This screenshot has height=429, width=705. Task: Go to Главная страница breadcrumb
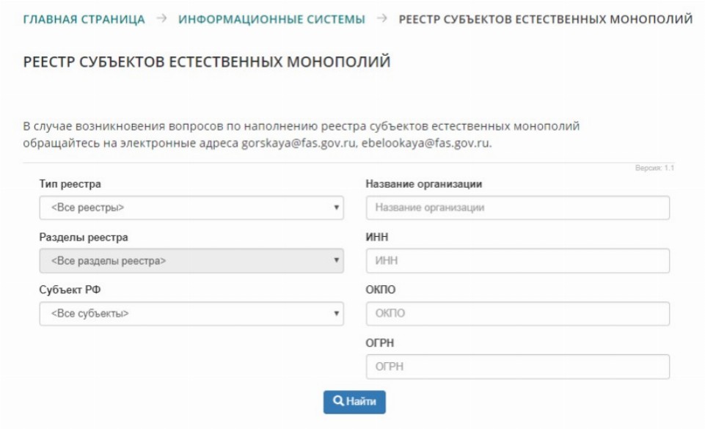pos(84,19)
